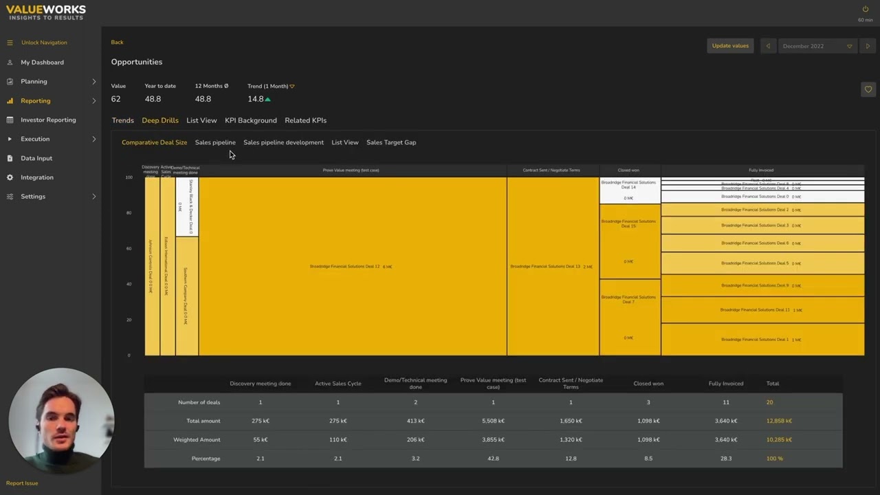Select the Broadridge Deal 14 block in Closed won
The width and height of the screenshot is (880, 495).
click(x=630, y=190)
